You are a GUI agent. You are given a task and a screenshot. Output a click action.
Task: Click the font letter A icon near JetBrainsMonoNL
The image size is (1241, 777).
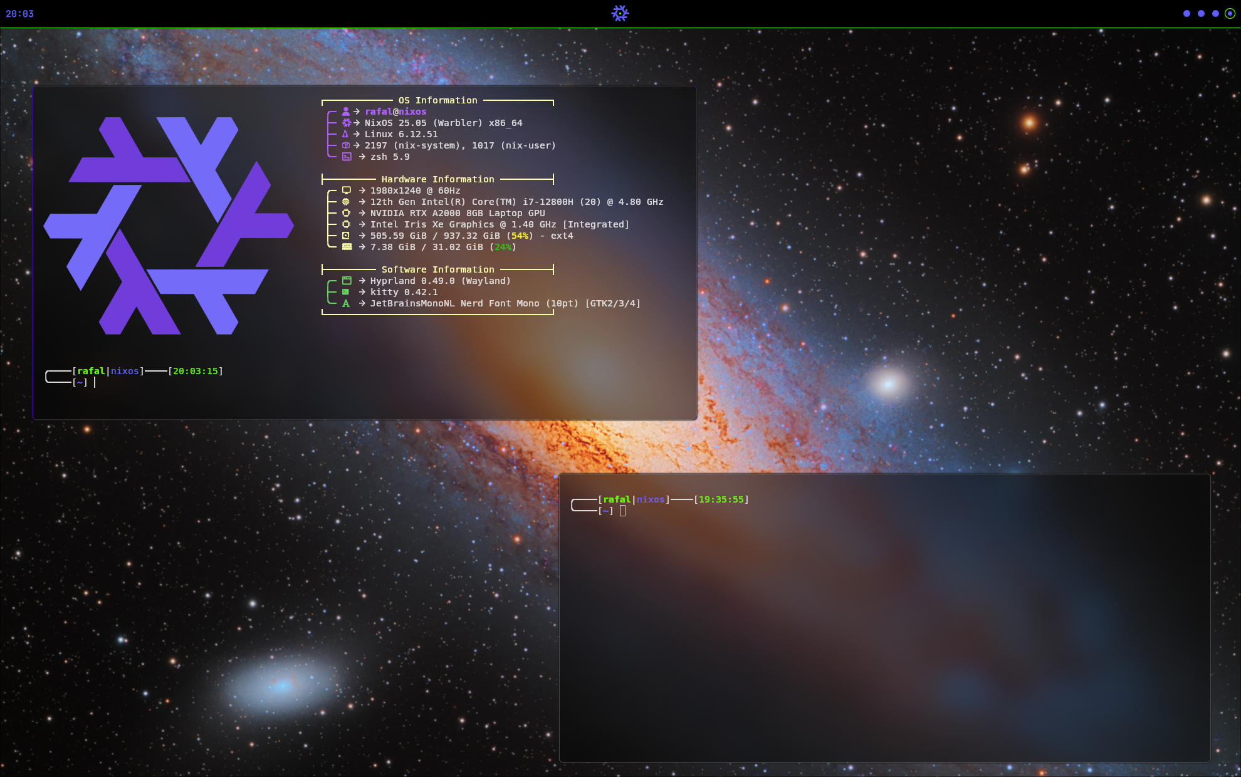(346, 303)
